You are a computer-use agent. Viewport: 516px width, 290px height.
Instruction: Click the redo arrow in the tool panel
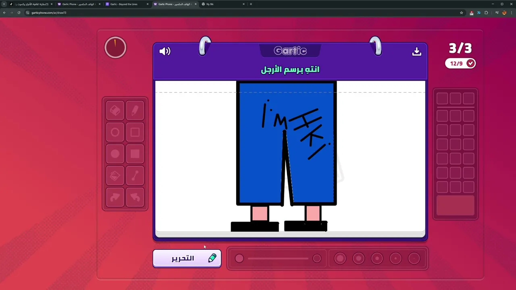pos(115,198)
